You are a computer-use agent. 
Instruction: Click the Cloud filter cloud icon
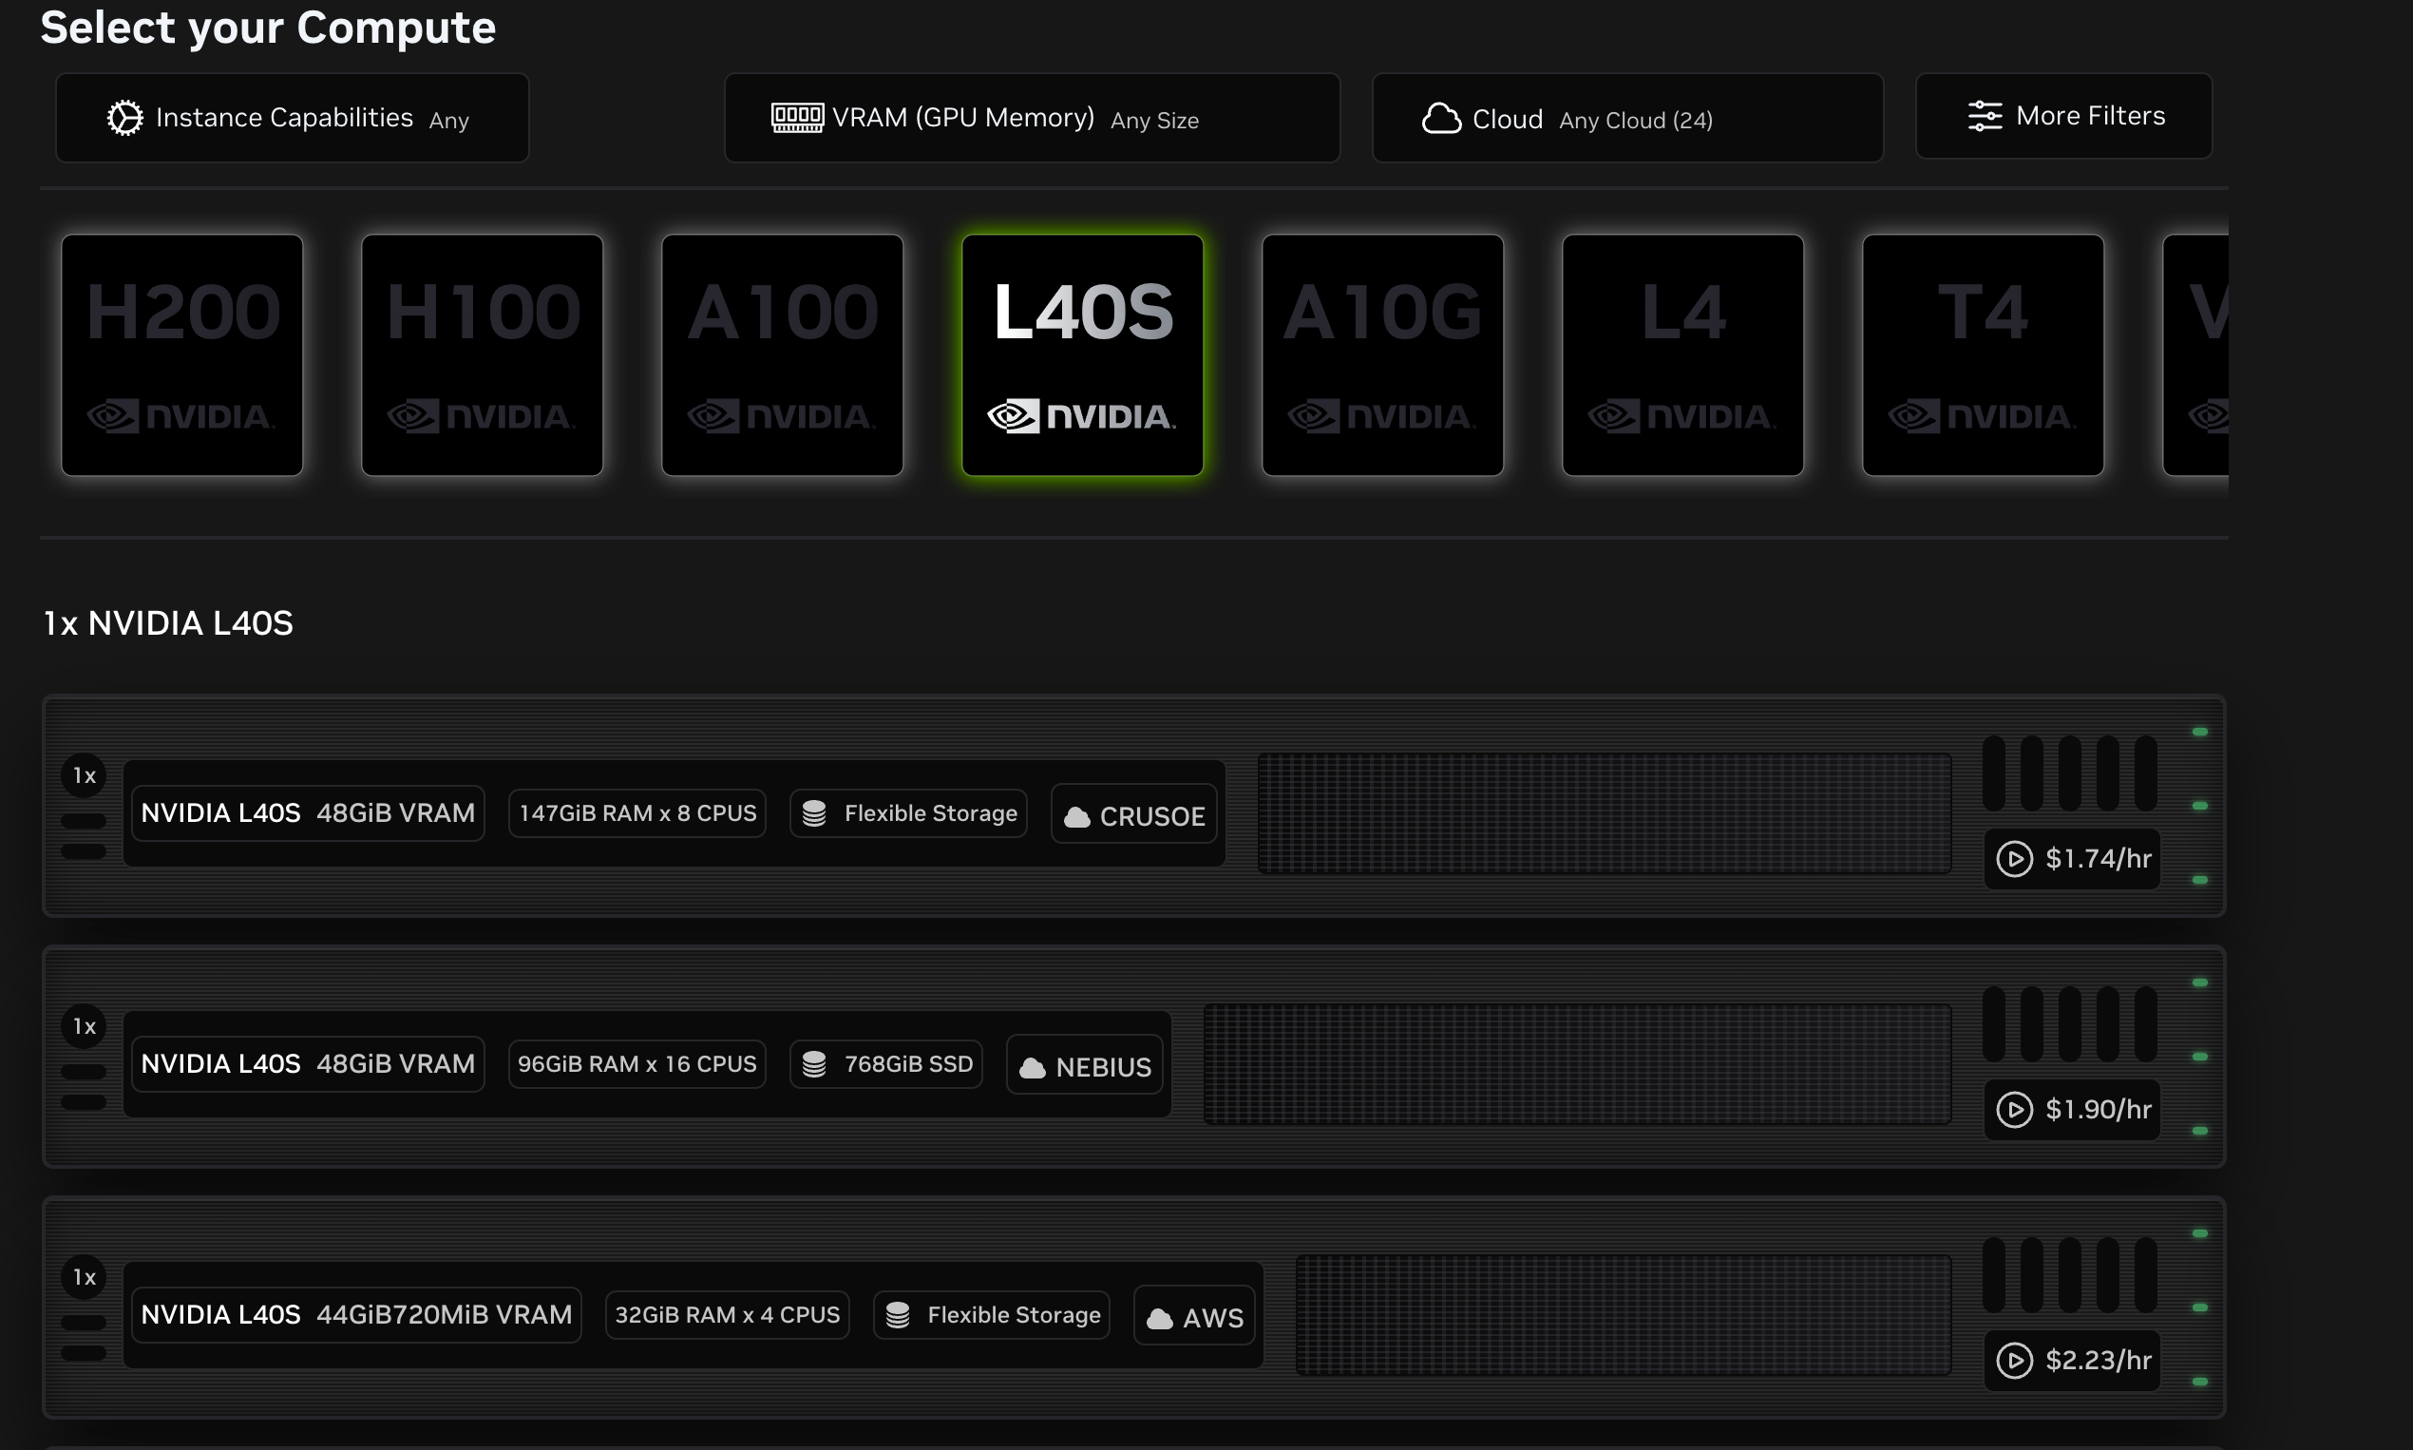(x=1441, y=118)
